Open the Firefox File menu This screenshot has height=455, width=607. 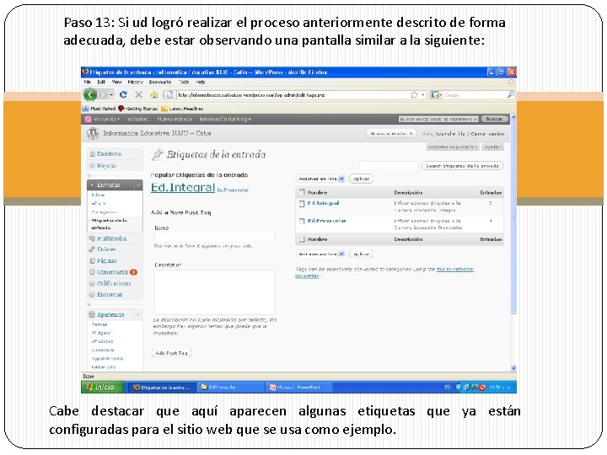click(88, 82)
